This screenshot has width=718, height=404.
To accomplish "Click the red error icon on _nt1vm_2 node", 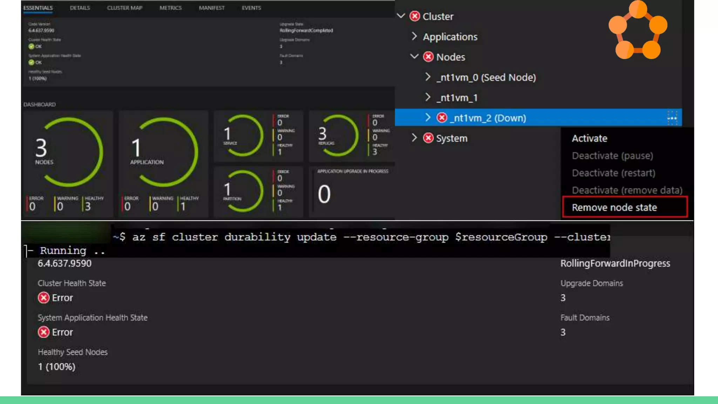I will click(442, 118).
